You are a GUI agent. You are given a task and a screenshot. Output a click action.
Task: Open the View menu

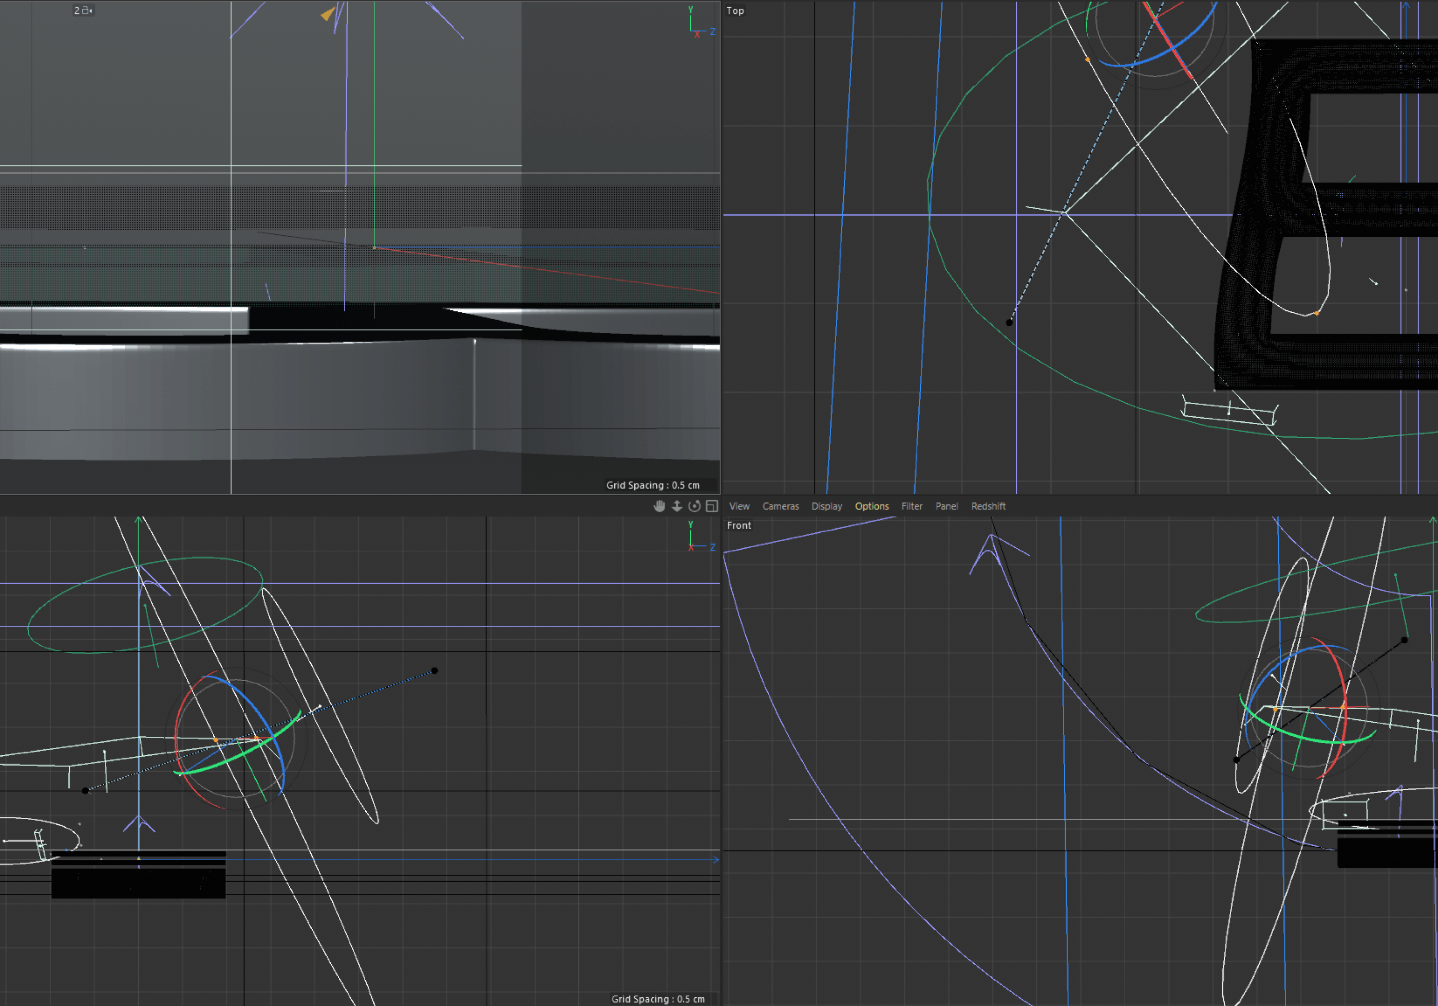[739, 506]
